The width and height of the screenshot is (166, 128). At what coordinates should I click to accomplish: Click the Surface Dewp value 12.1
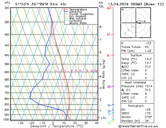(x=148, y=63)
